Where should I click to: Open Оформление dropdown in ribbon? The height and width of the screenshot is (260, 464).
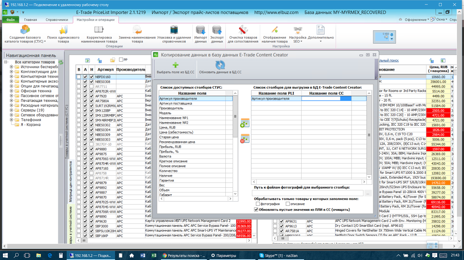(x=417, y=20)
